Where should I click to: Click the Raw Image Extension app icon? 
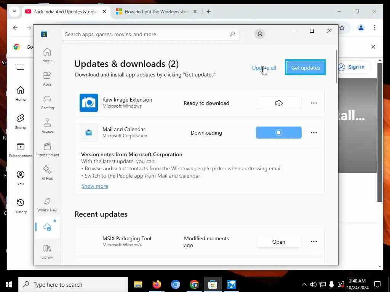[89, 103]
